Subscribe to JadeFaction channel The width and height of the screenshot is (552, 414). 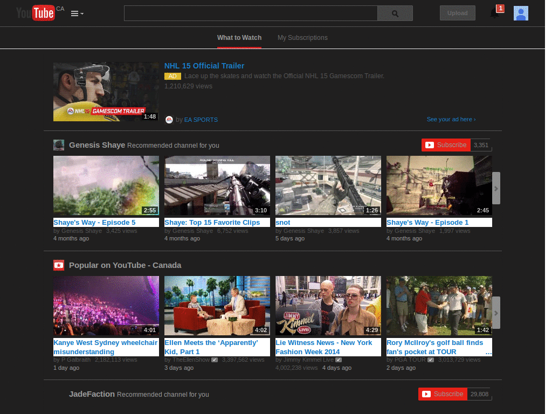pos(443,394)
